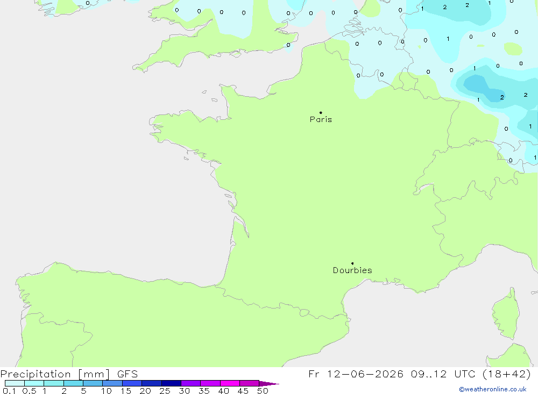Pick the 0.5–1 mm legend color

(34, 383)
